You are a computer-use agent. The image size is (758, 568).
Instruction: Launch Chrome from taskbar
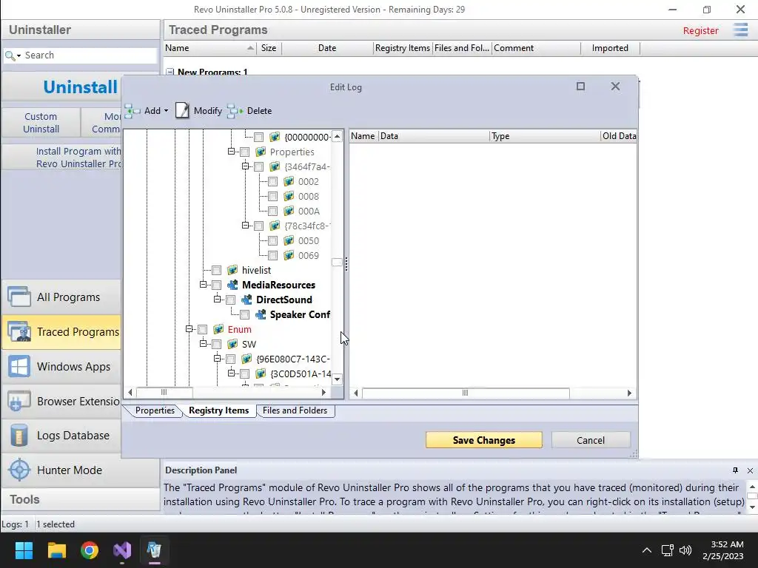pyautogui.click(x=90, y=550)
